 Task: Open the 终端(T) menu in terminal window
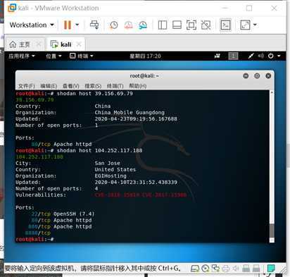[x=115, y=86]
